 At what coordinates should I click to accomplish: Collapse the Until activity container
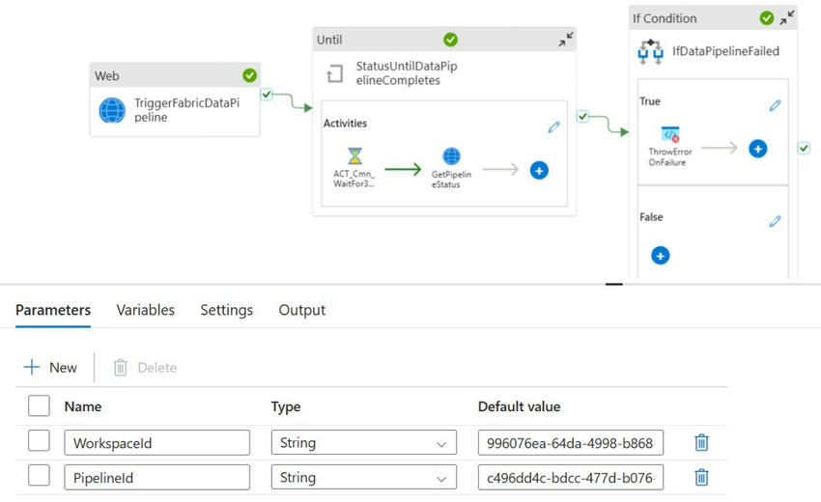pos(566,40)
